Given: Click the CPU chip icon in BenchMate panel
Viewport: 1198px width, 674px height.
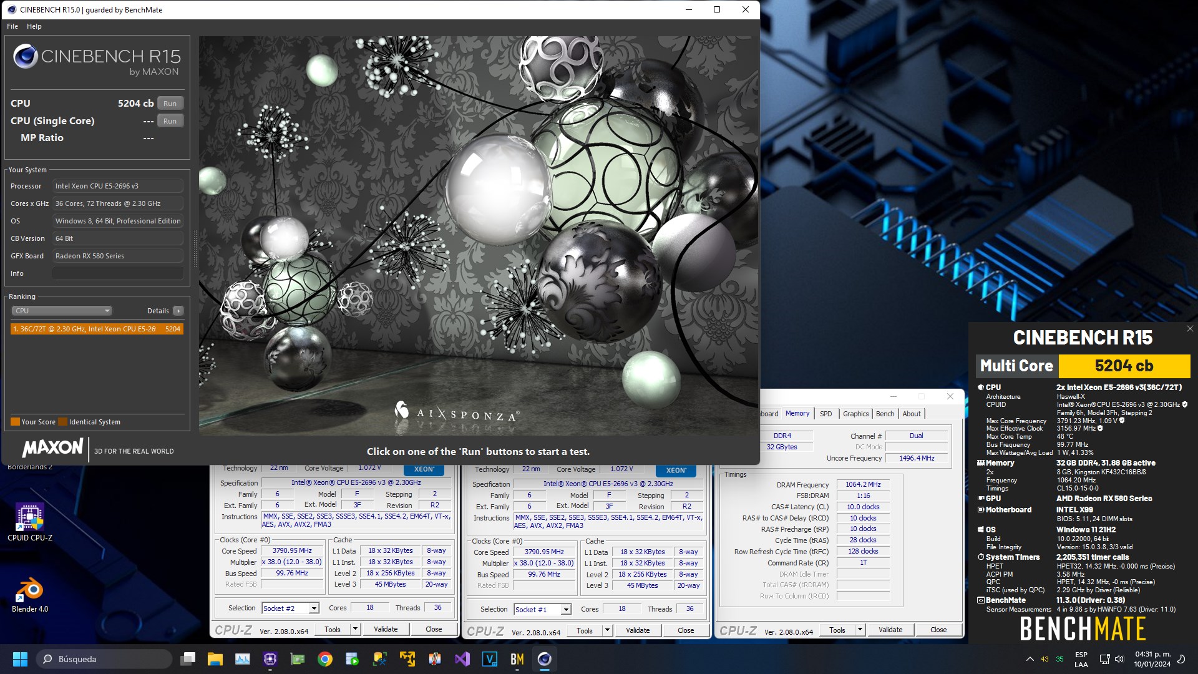Looking at the screenshot, I should [x=981, y=388].
